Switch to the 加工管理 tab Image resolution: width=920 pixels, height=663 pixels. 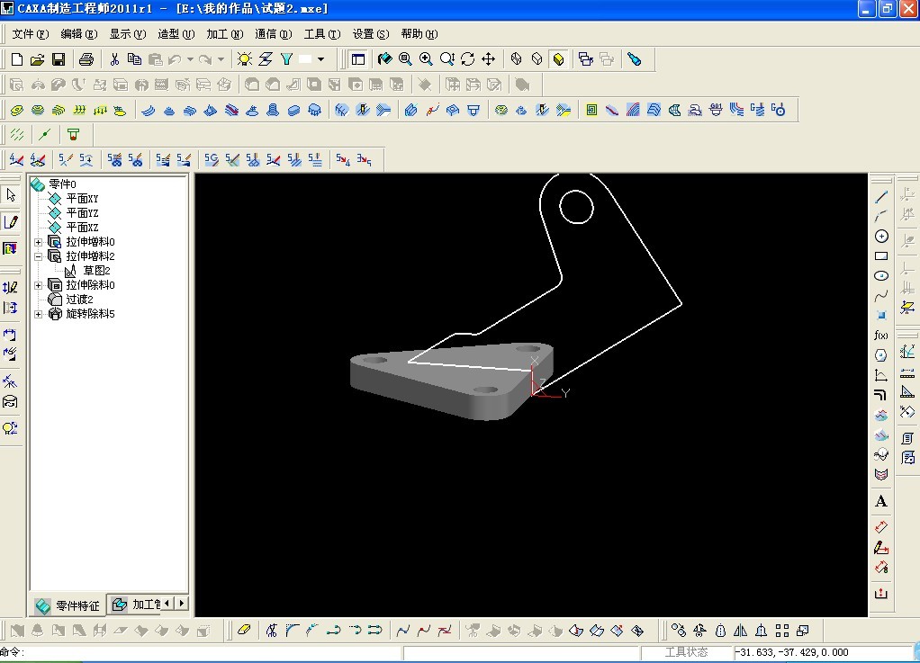coord(136,605)
